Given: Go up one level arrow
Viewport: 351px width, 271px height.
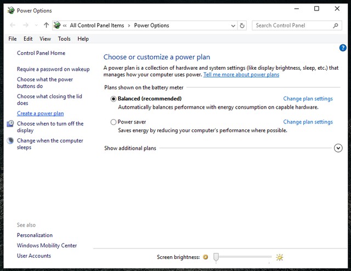Looking at the screenshot, I should tap(46, 25).
